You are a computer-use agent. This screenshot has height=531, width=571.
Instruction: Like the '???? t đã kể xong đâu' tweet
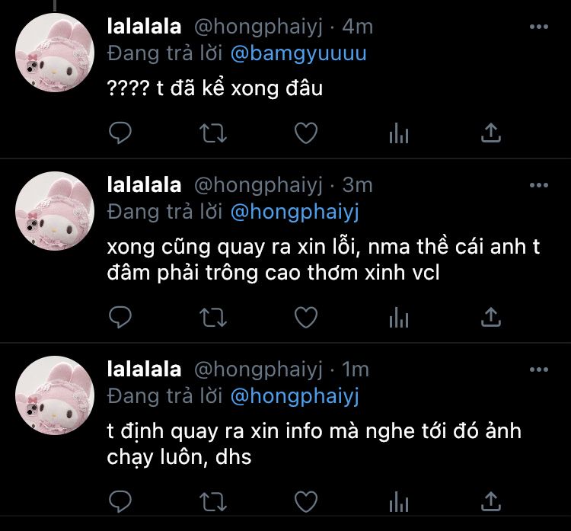(x=306, y=133)
